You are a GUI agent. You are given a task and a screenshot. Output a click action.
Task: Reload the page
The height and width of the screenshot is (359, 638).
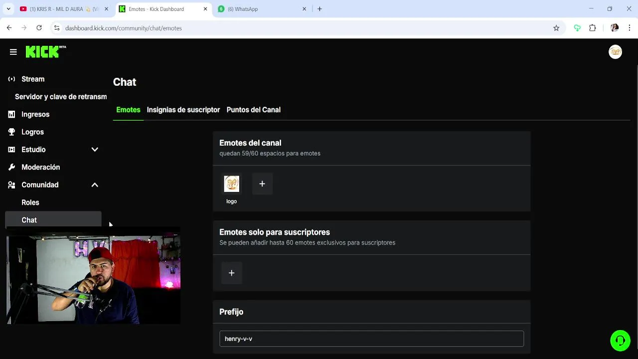(x=39, y=28)
